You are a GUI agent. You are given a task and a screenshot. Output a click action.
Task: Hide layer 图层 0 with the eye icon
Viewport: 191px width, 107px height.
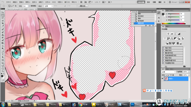pyautogui.click(x=162, y=79)
